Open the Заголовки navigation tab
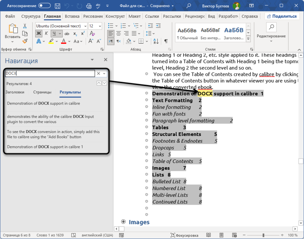This screenshot has height=239, width=304. point(15,92)
